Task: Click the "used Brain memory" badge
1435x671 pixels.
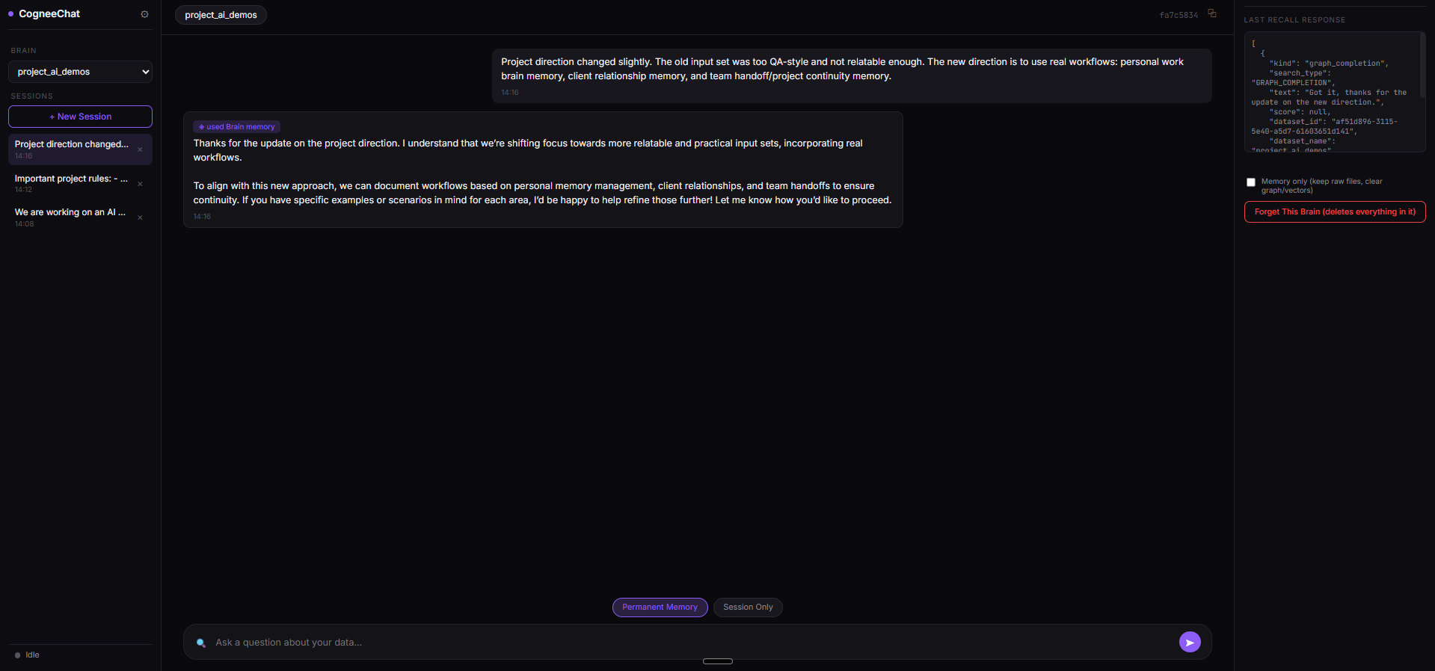Action: point(236,127)
